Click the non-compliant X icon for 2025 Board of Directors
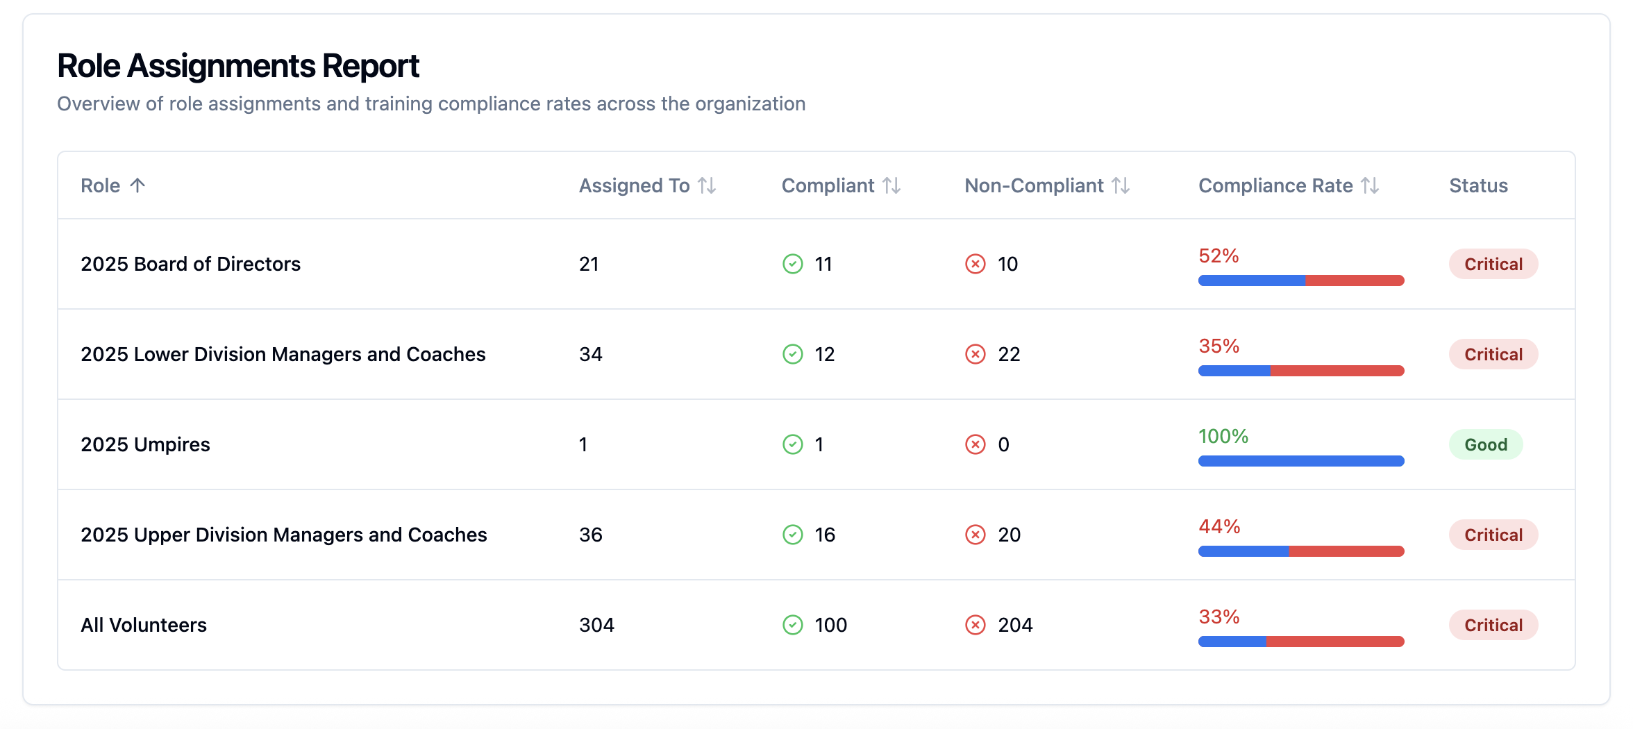The width and height of the screenshot is (1633, 729). [x=975, y=265]
